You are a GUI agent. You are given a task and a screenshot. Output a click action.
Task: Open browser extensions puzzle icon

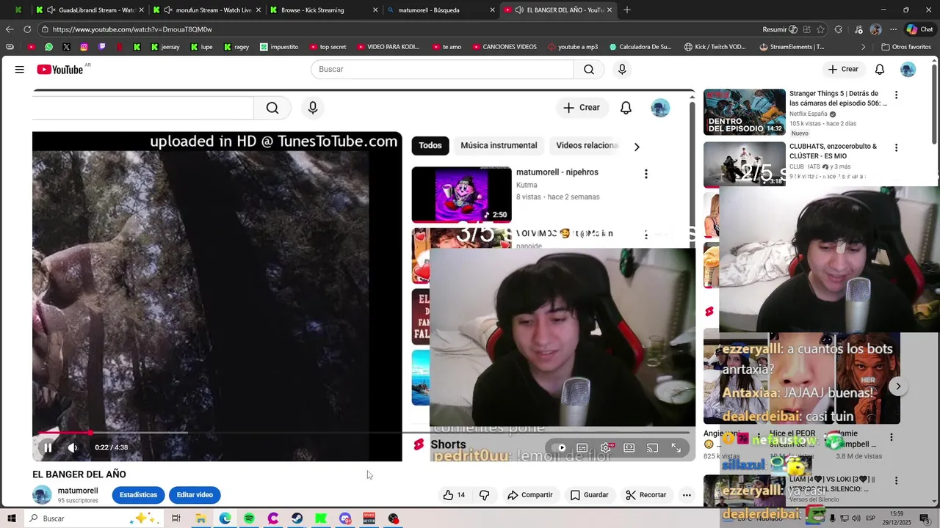[x=838, y=29]
